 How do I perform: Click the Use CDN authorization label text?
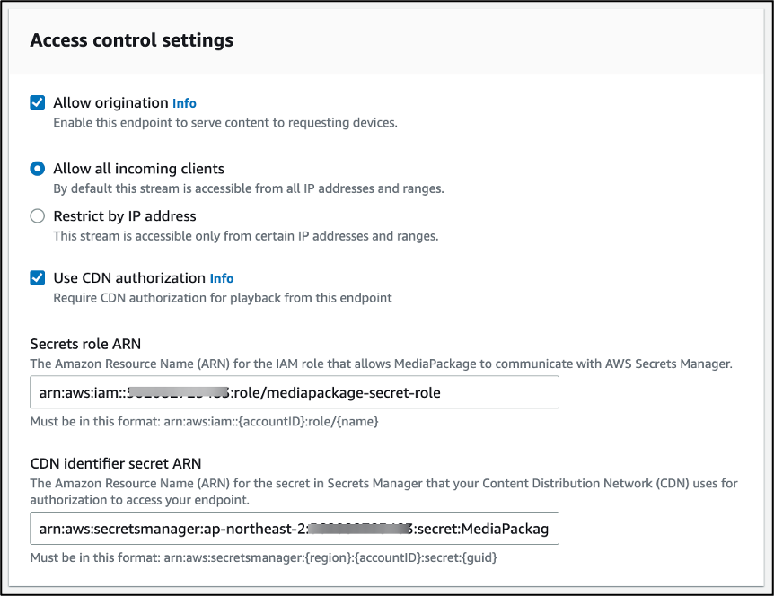click(129, 278)
